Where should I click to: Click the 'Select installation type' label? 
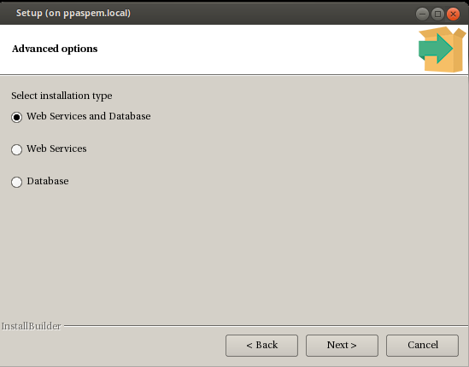tap(62, 96)
